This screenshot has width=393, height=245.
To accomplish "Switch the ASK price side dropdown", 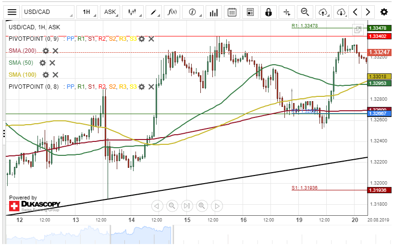I will (x=110, y=12).
